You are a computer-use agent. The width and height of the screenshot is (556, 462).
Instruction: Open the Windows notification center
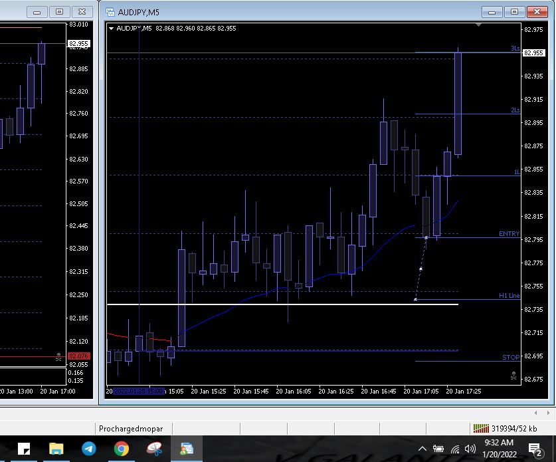(535, 449)
